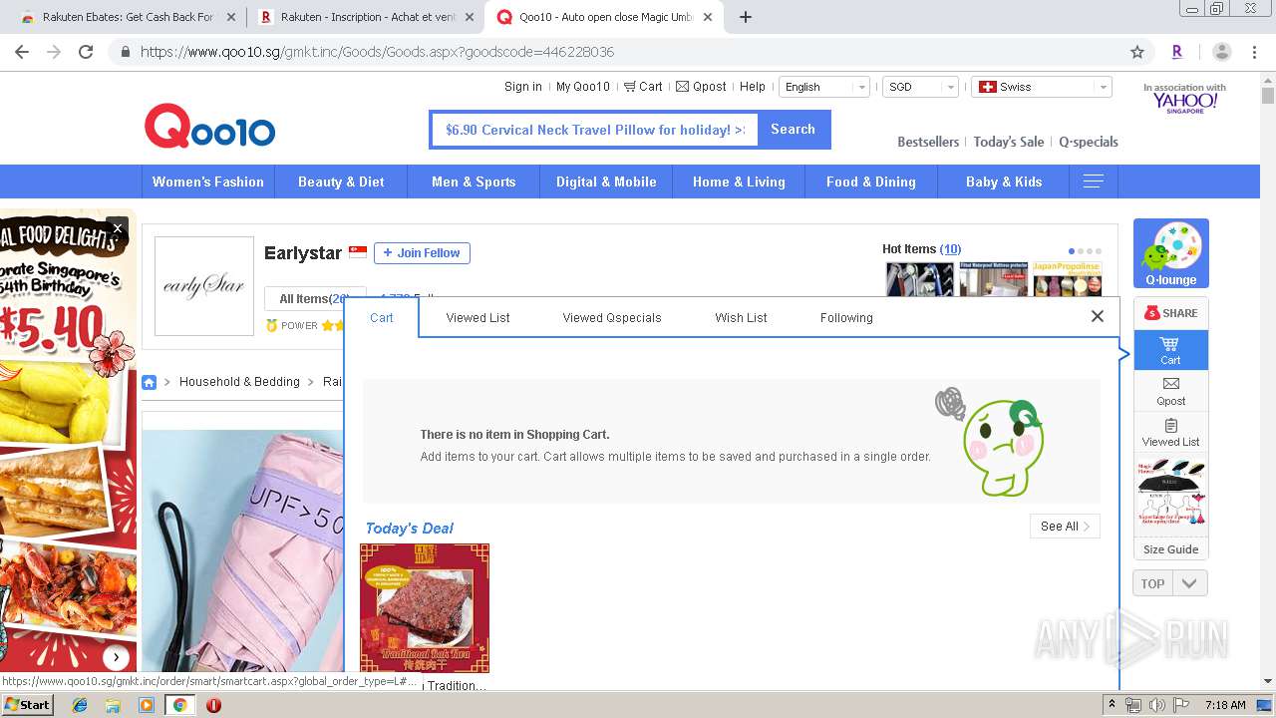Screen dimensions: 1276x718
Task: Click the home breadcrumb icon
Action: coord(149,382)
